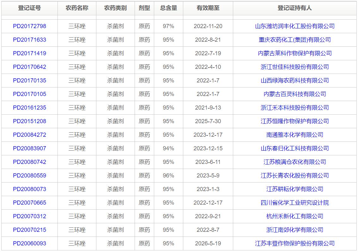Select expiry date 2022-4-10
Image resolution: width=358 pixels, height=252 pixels.
point(208,67)
